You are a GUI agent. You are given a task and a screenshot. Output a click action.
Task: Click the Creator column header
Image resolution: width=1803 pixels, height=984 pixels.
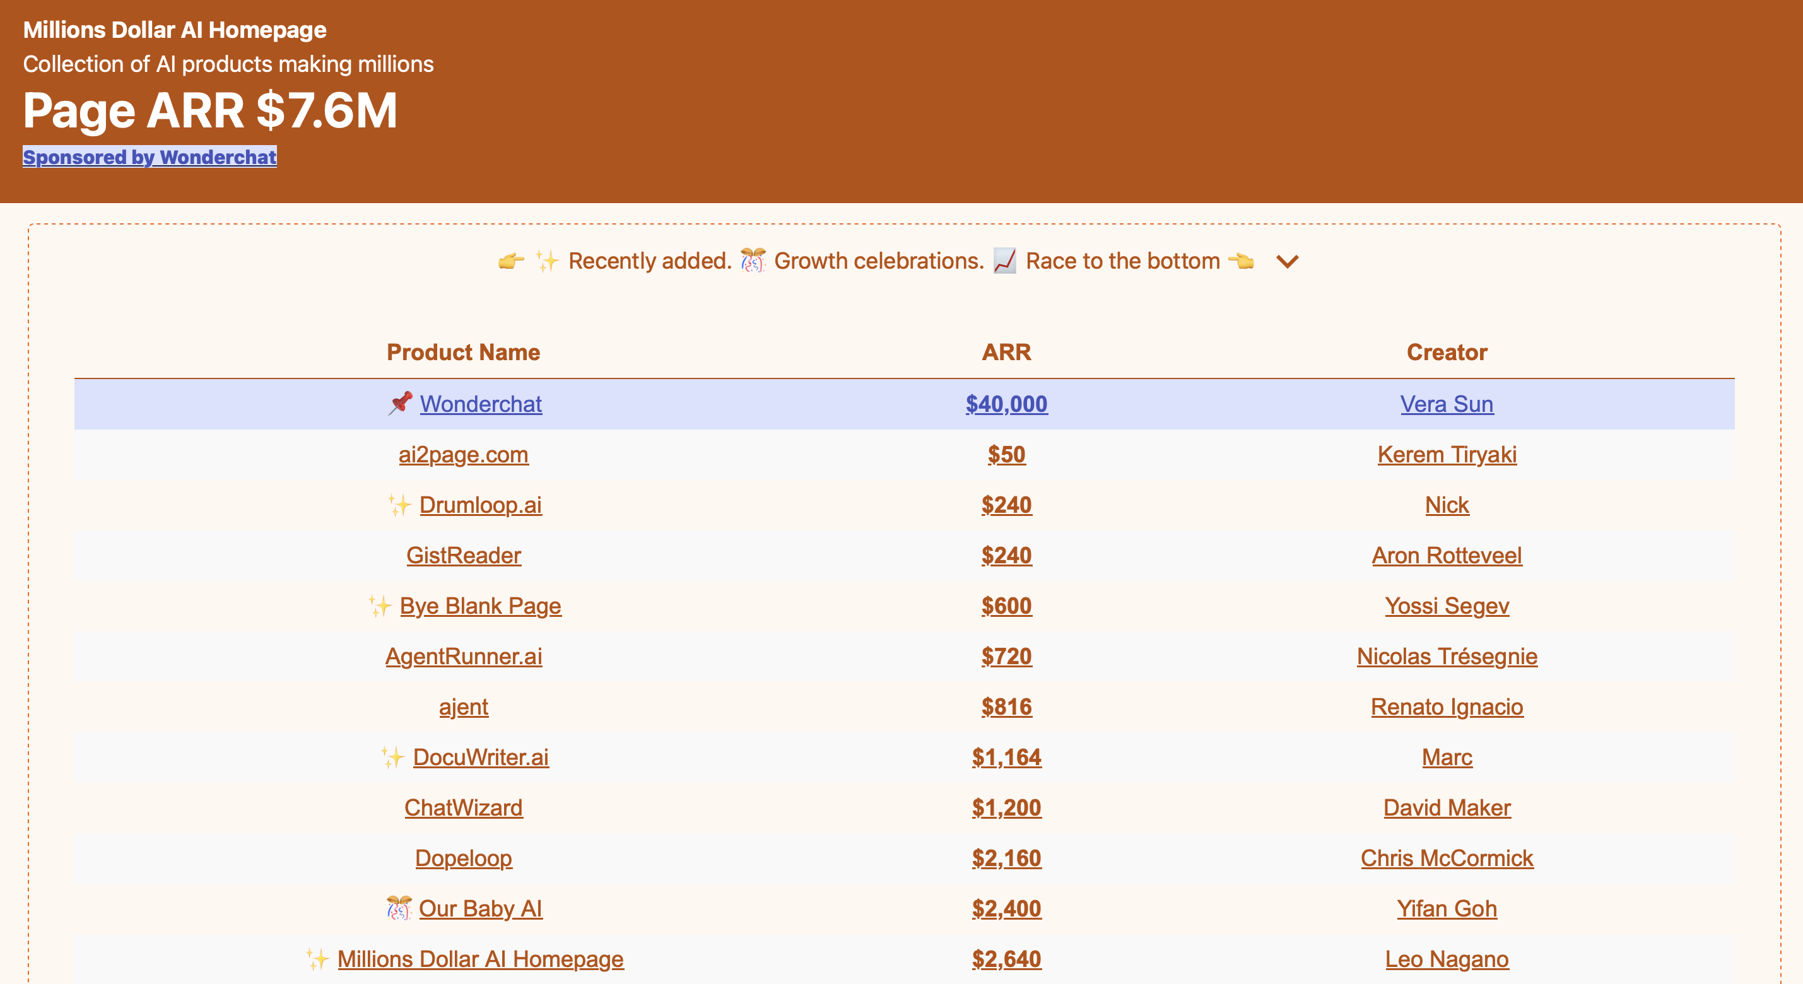coord(1447,352)
